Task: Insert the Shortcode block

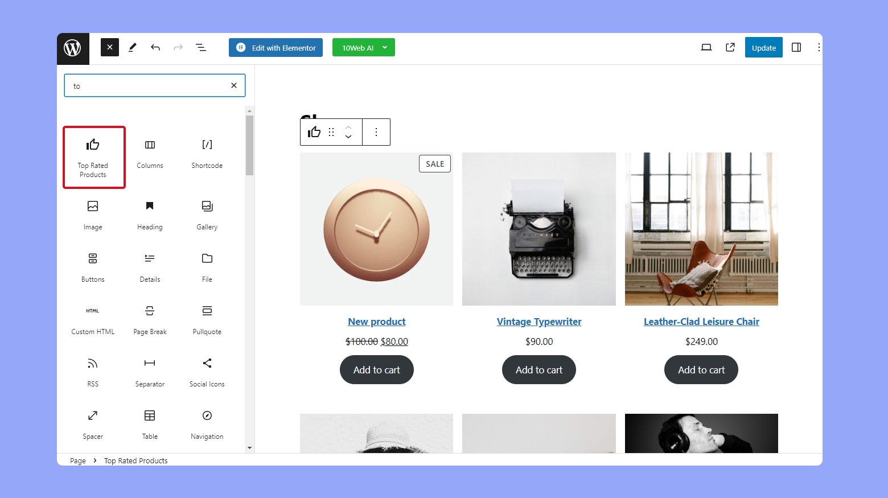Action: pyautogui.click(x=207, y=154)
